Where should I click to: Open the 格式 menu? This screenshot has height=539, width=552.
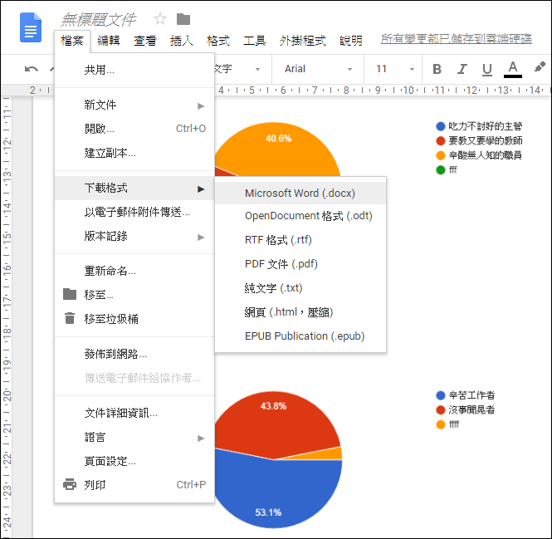[x=218, y=41]
